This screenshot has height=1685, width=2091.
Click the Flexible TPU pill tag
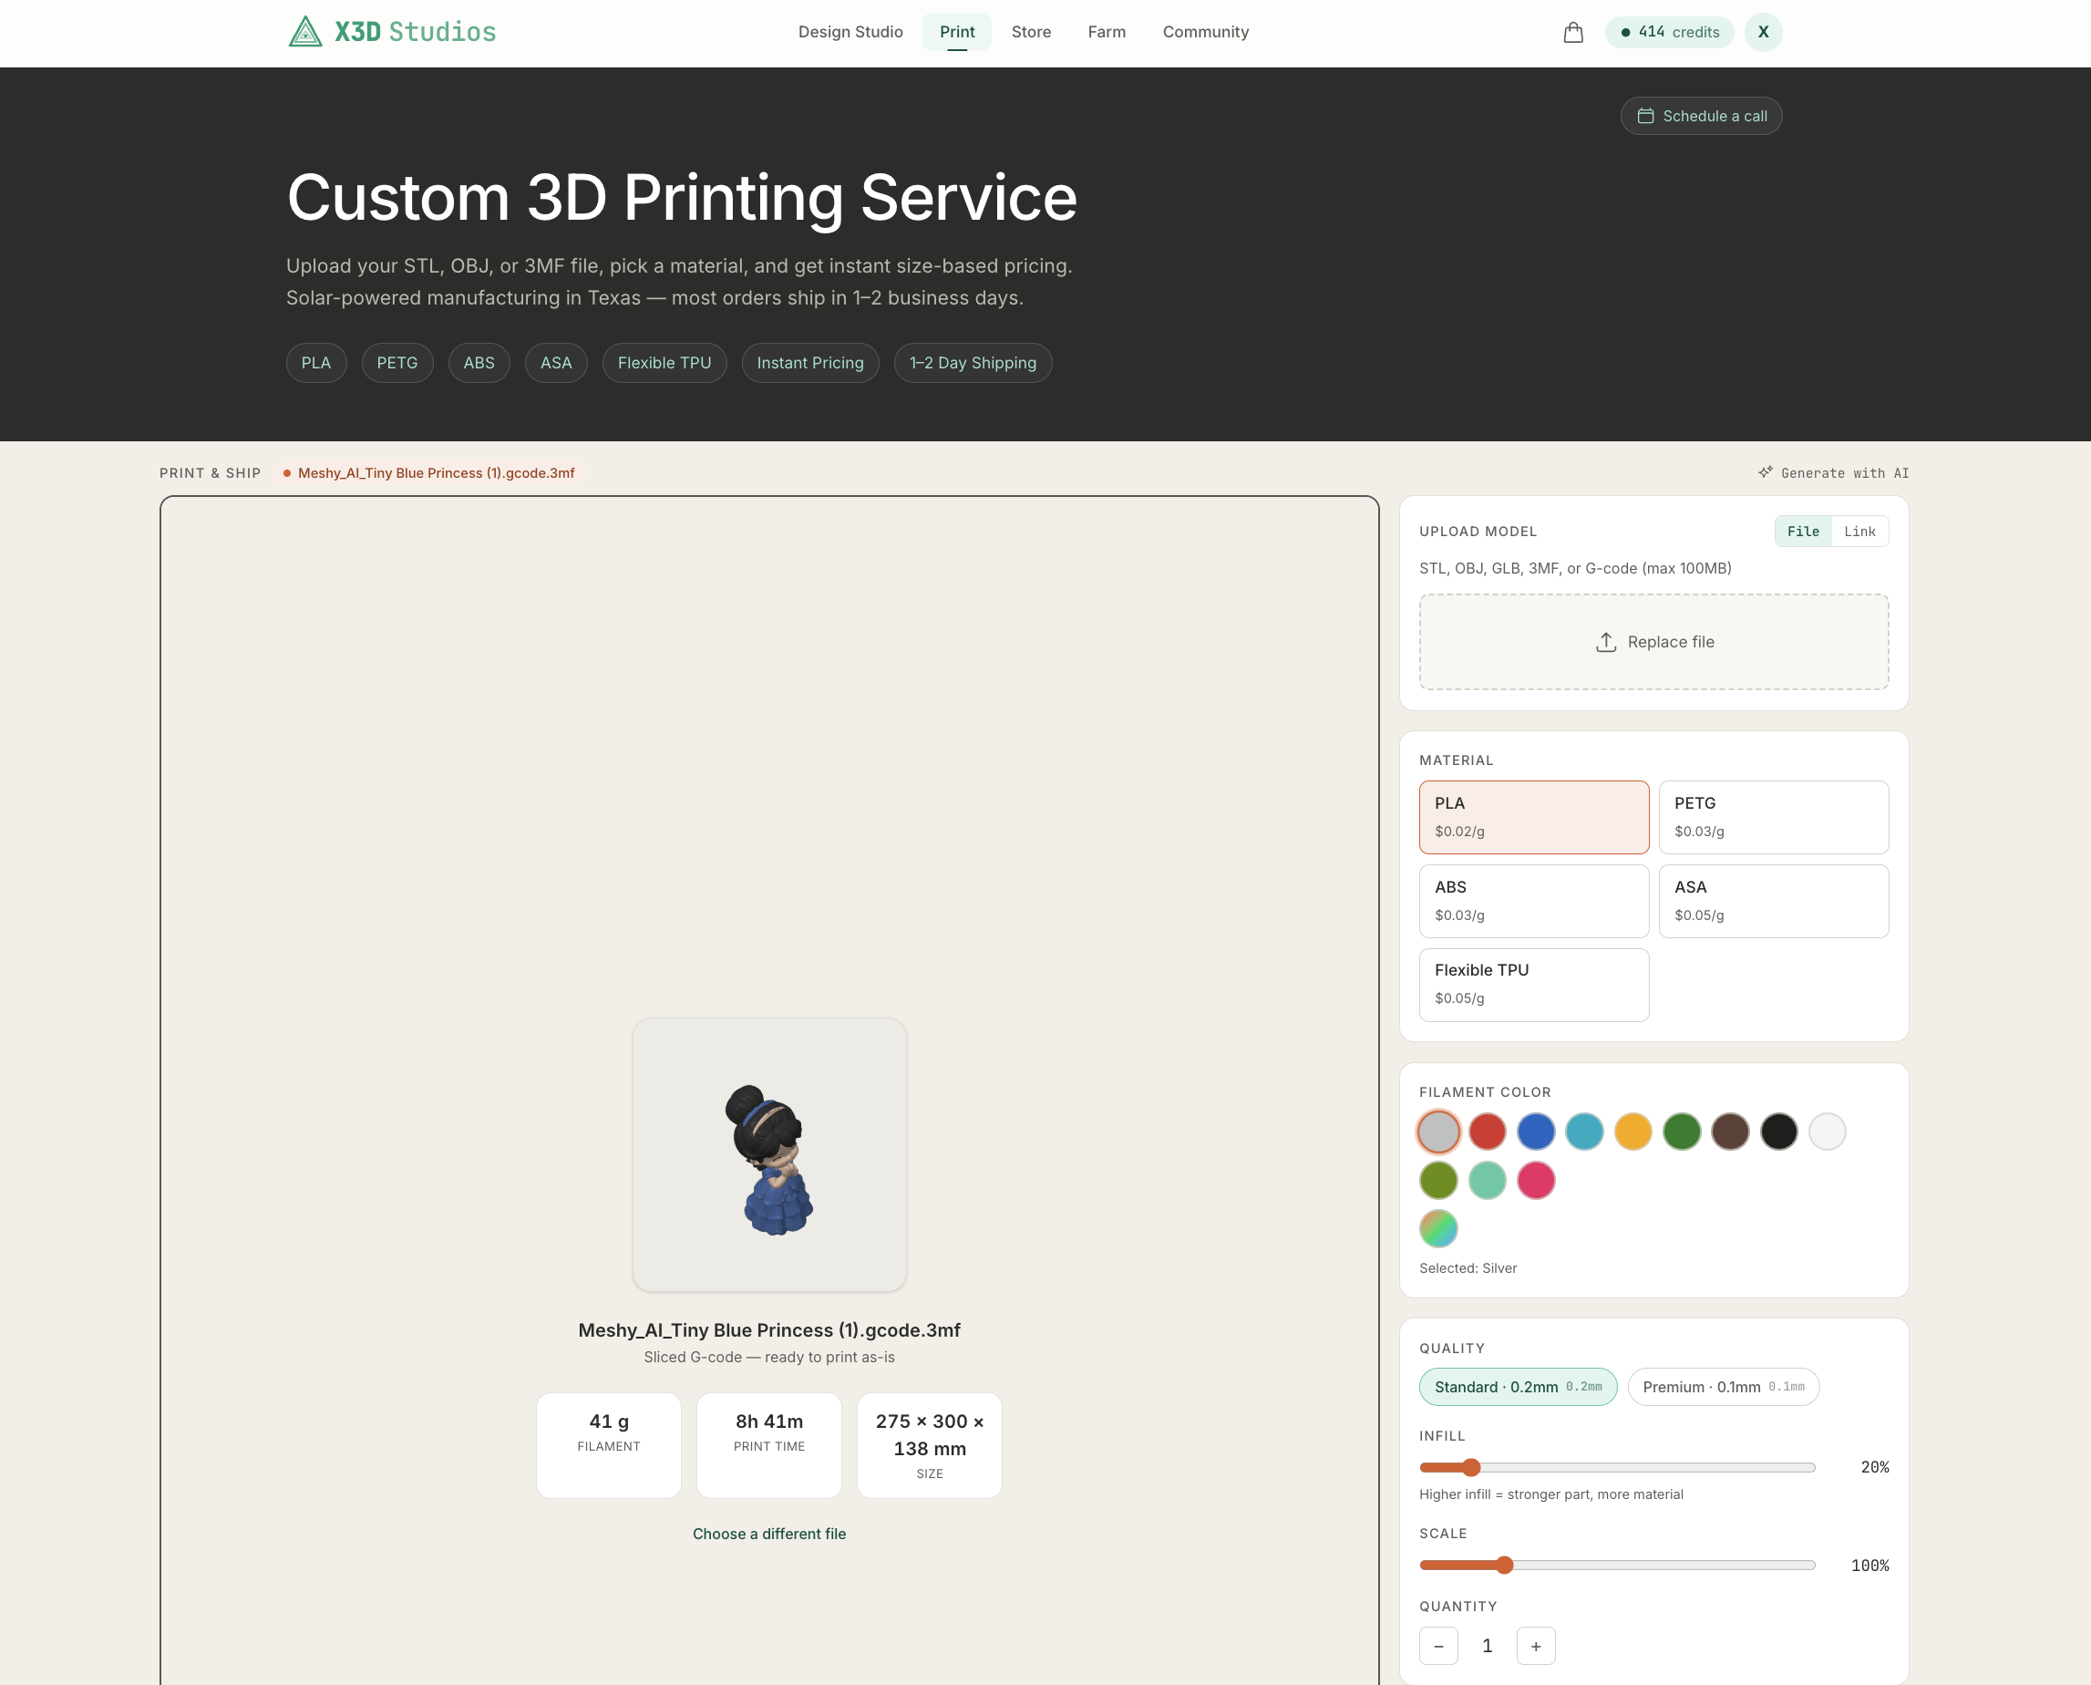pos(664,363)
